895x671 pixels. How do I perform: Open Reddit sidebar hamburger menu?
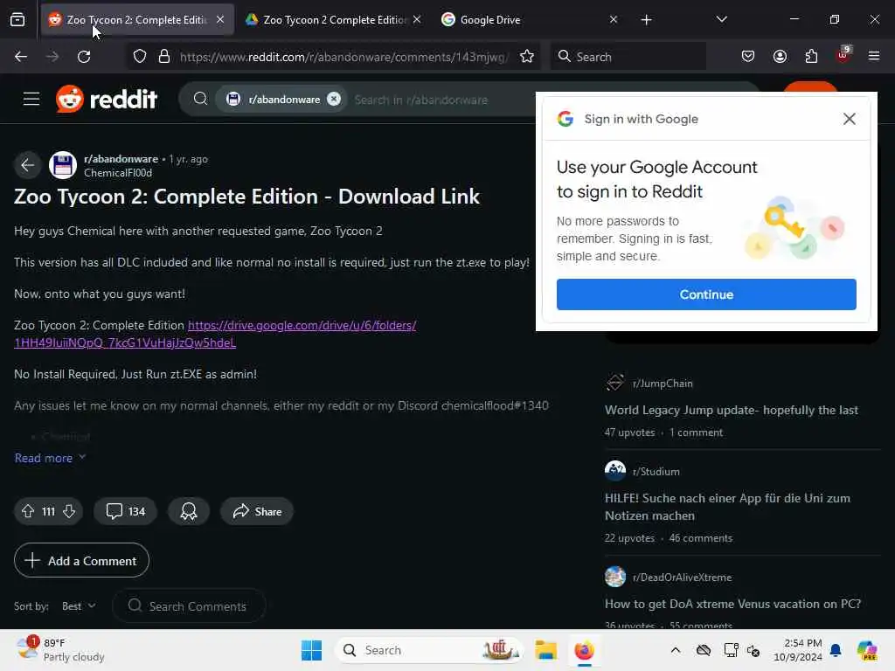tap(31, 99)
